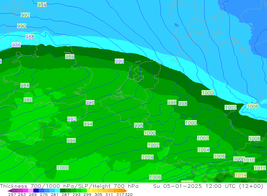Click the legend value 293
The image size is (267, 196).
pyautogui.click(x=76, y=194)
